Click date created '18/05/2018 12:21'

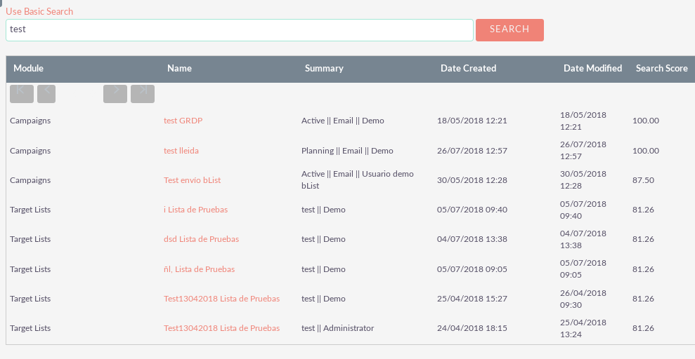pyautogui.click(x=472, y=121)
